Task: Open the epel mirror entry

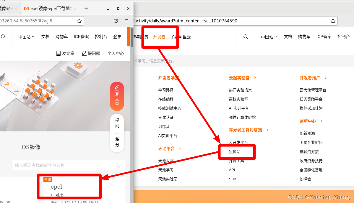Action: click(56, 187)
